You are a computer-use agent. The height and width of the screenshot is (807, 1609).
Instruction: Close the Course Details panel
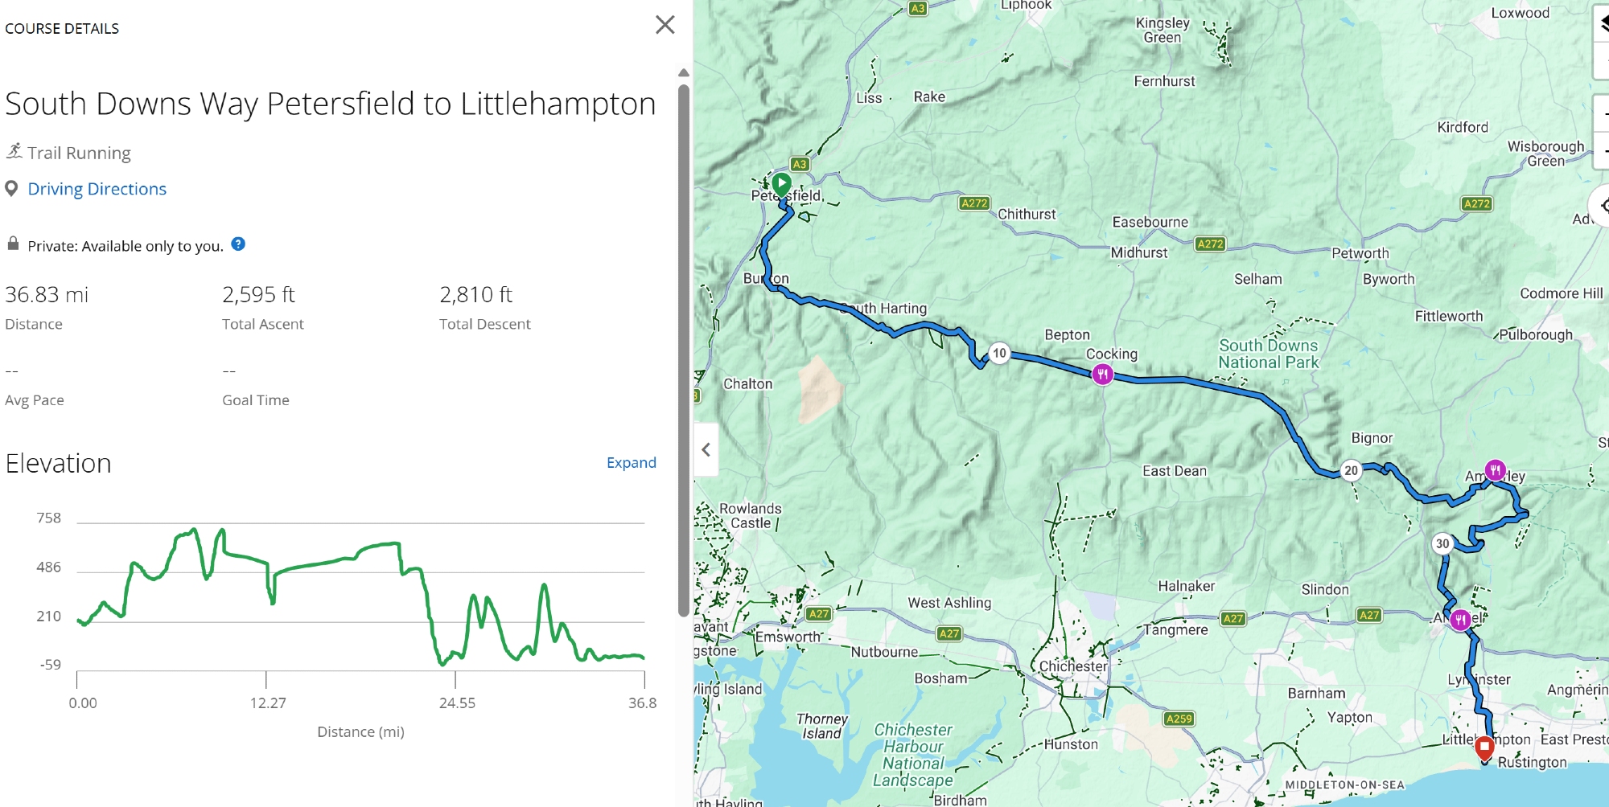pos(665,25)
